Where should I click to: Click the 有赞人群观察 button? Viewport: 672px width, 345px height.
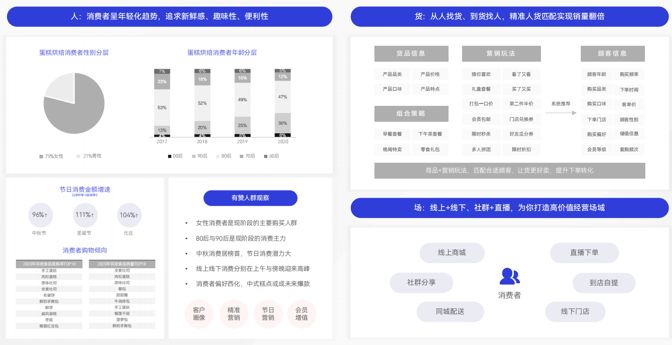pos(250,198)
